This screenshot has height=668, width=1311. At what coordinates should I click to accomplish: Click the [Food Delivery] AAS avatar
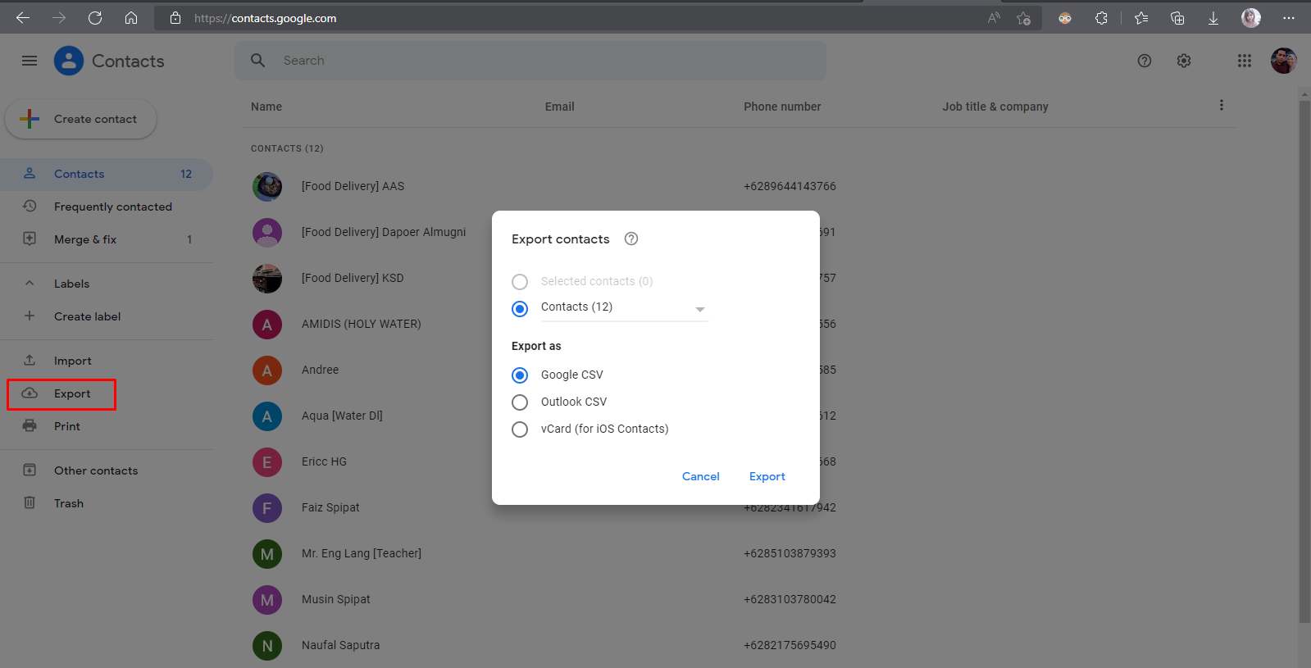267,187
